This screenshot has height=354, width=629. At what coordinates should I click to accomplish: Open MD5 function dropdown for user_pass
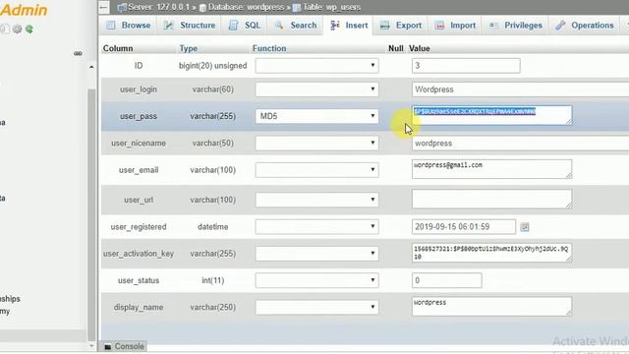[316, 116]
